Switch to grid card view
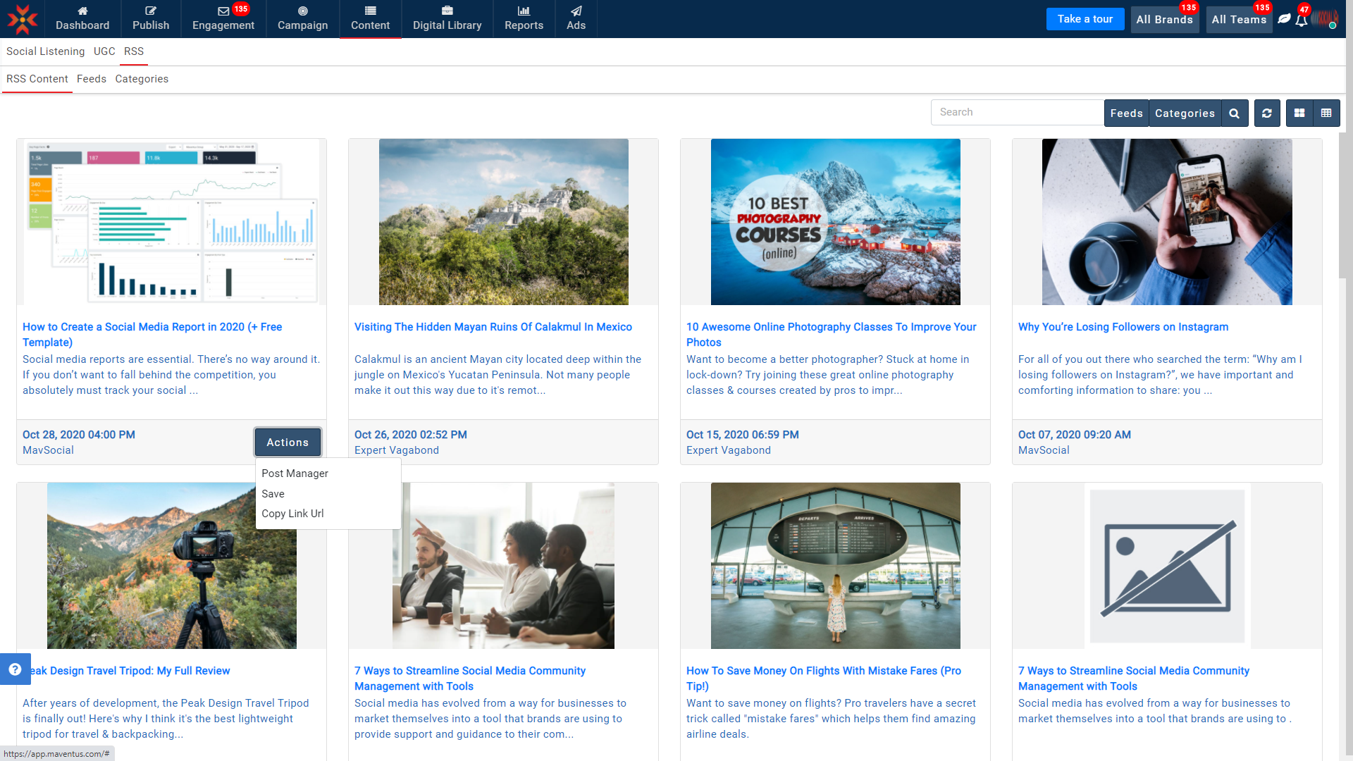The width and height of the screenshot is (1353, 761). click(1299, 113)
